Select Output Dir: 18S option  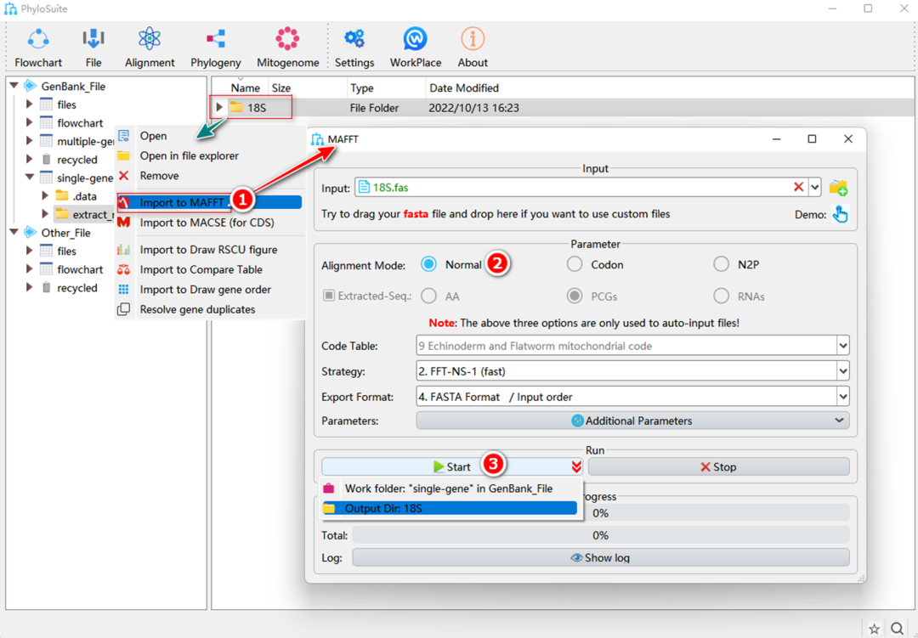[x=449, y=508]
